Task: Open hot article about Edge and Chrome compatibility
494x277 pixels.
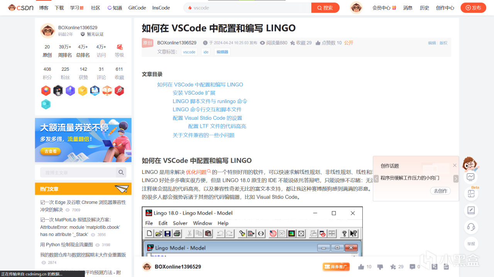Action: (83, 206)
